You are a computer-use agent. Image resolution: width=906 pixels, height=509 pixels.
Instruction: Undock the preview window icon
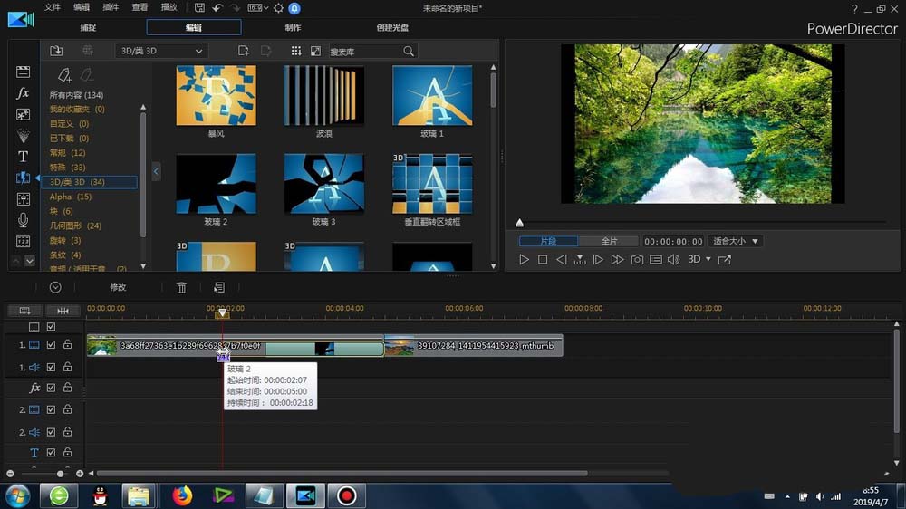point(724,259)
